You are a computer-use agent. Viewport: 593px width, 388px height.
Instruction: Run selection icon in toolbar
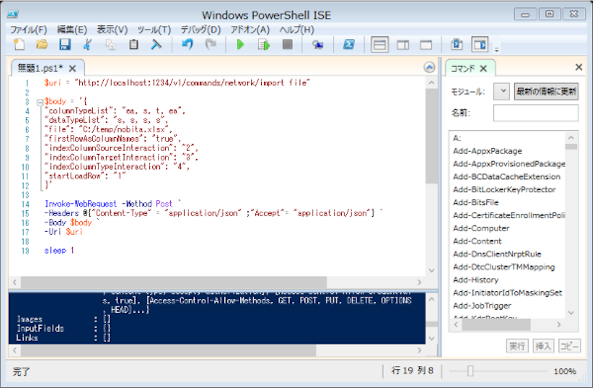263,45
